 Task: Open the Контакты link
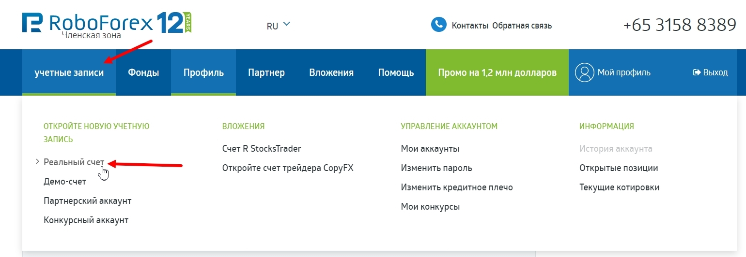tap(470, 26)
